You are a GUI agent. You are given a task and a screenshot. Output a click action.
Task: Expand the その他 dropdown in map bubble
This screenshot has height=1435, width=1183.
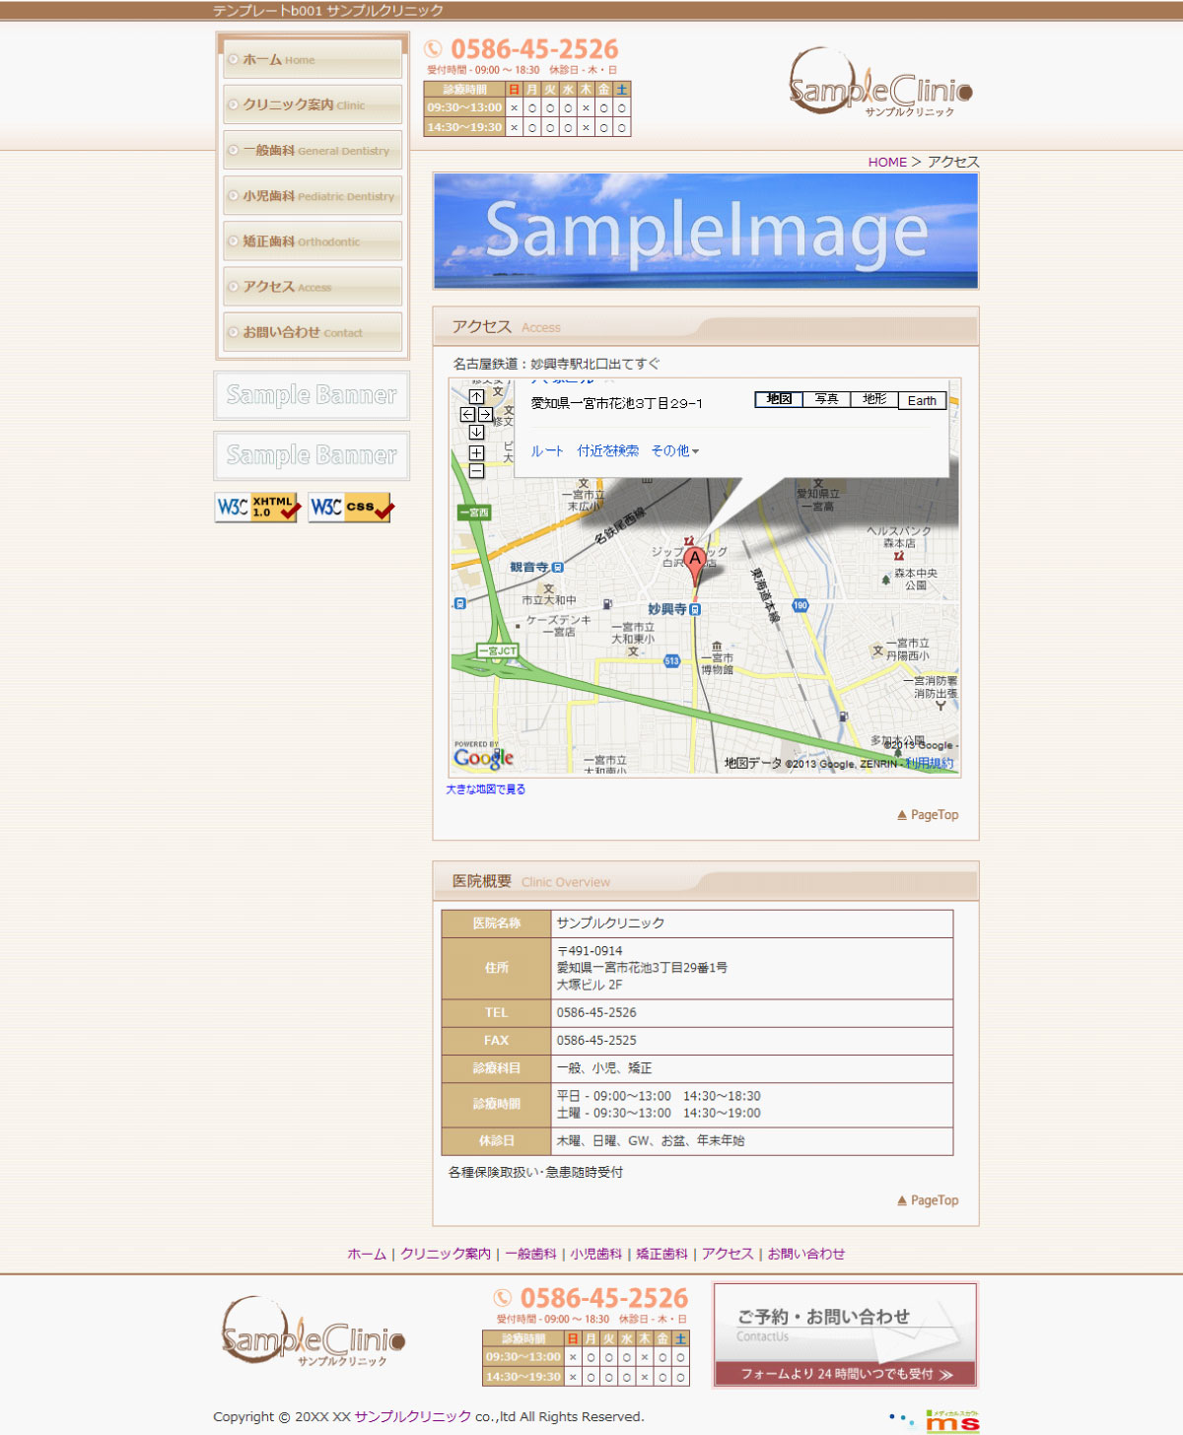tap(674, 451)
